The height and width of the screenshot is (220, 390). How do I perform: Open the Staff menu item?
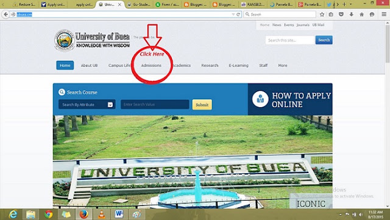(x=263, y=65)
